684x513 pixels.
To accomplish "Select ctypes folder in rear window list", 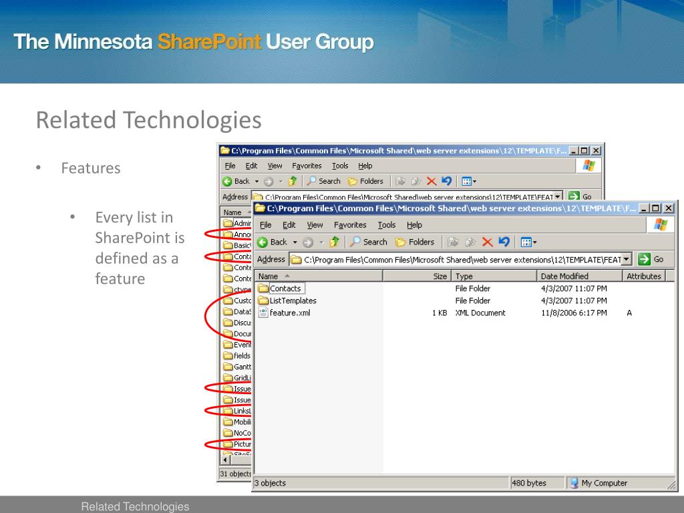I will point(237,289).
